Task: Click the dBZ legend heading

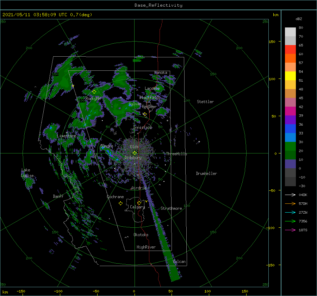Action: (299, 19)
